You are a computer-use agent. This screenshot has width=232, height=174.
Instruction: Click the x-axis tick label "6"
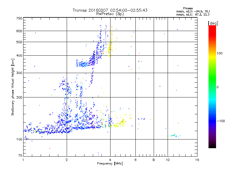(x=135, y=160)
